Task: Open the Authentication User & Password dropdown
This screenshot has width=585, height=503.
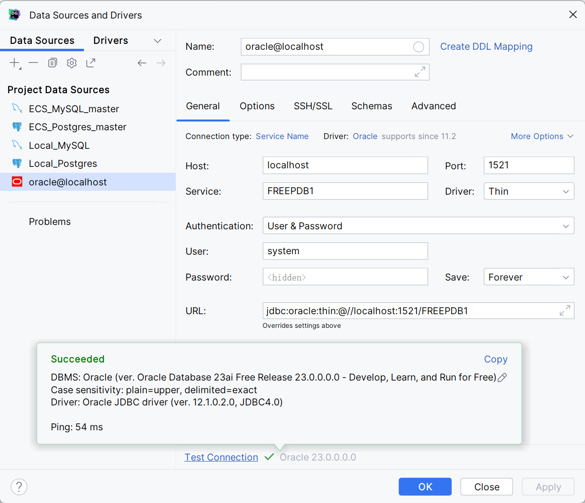Action: coord(418,226)
